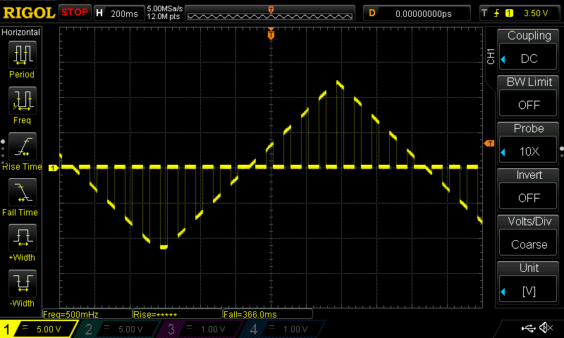This screenshot has height=338, width=564.
Task: Click the trigger channel 1 source badge
Action: coord(509,13)
